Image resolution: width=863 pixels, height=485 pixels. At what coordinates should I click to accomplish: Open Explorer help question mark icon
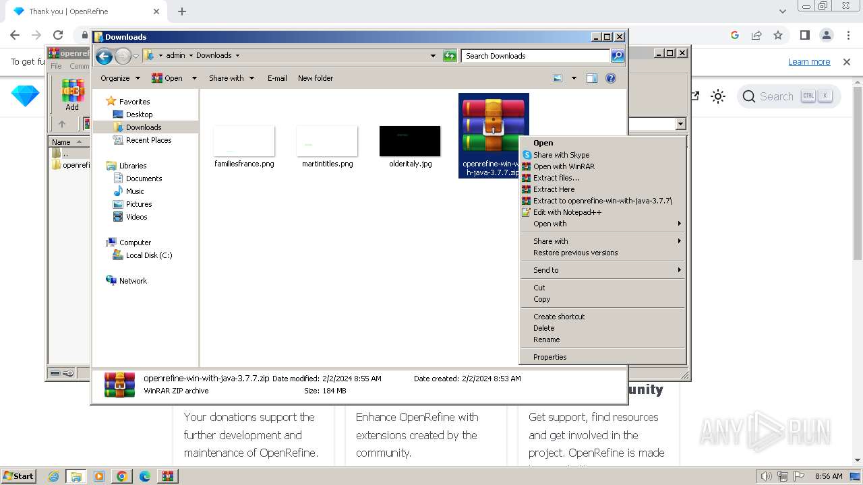point(611,78)
